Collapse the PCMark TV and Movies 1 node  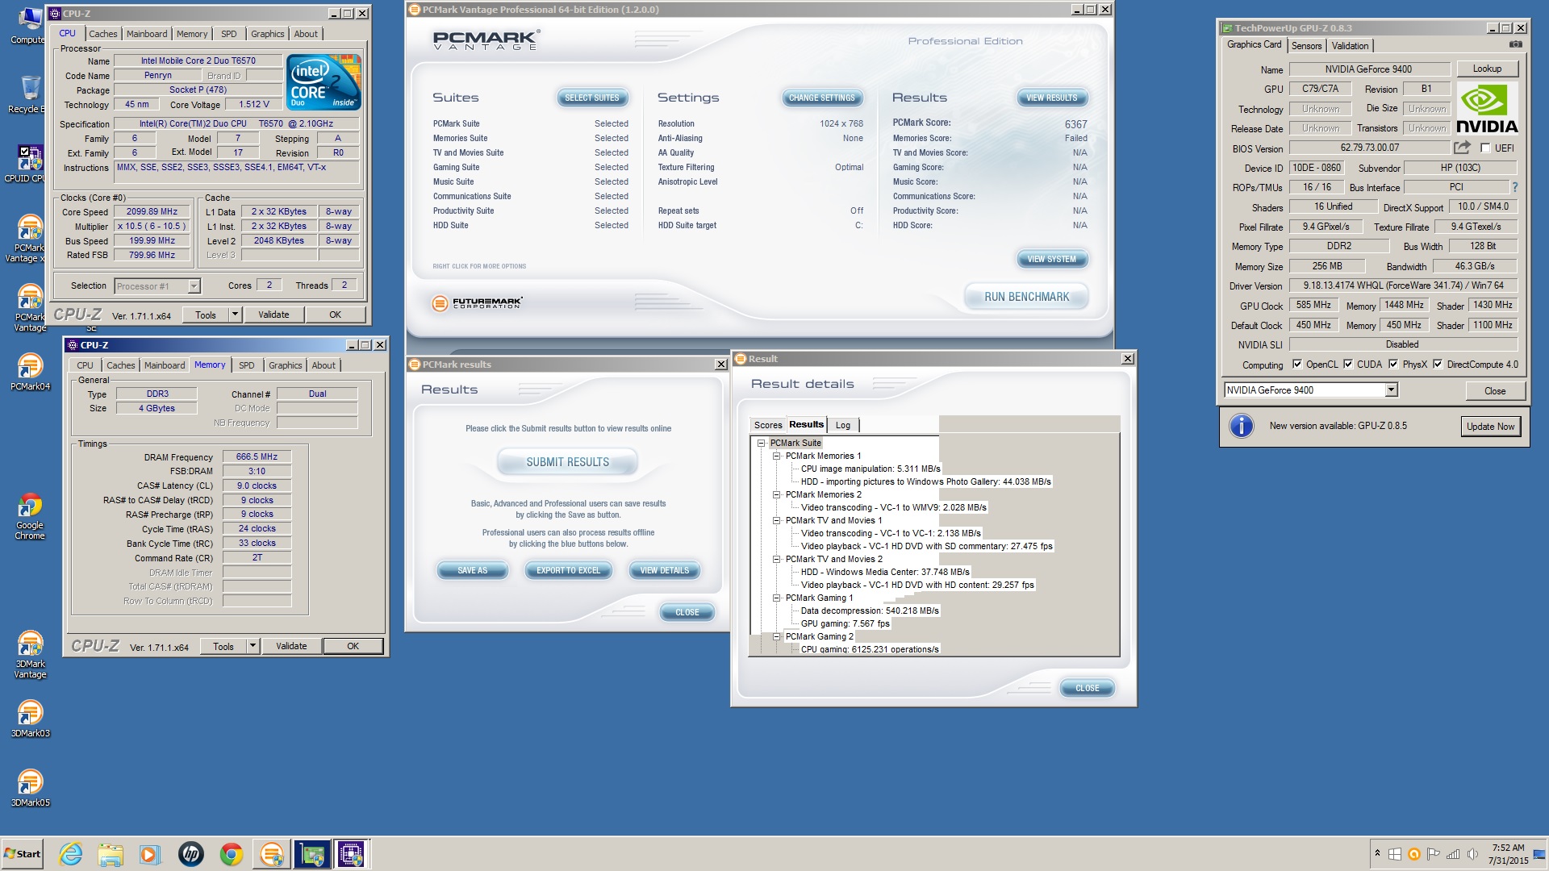(776, 520)
